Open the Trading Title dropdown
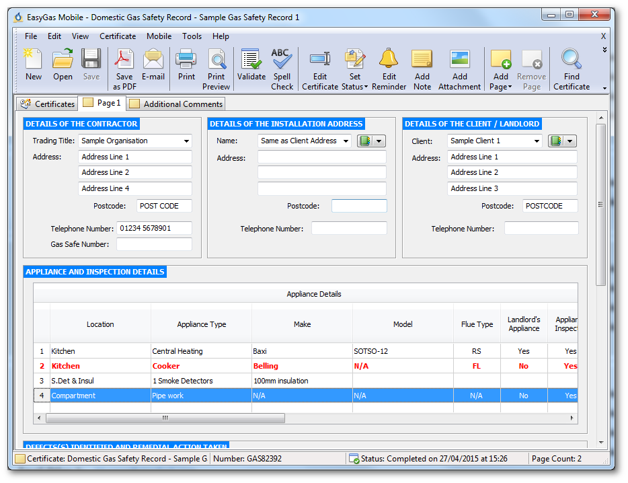This screenshot has height=483, width=628. tap(186, 141)
